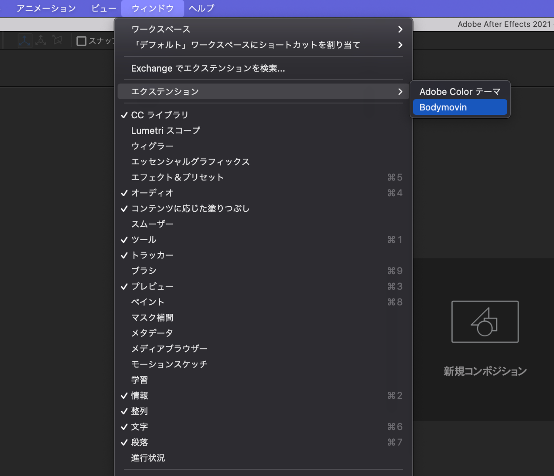554x476 pixels.
Task: Uncheck 文字 panel entry
Action: pos(264,427)
